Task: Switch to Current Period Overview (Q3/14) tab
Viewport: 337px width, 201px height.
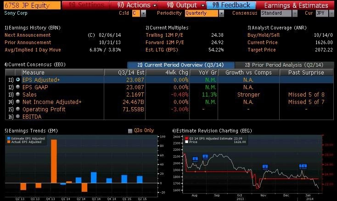Action: [181, 65]
